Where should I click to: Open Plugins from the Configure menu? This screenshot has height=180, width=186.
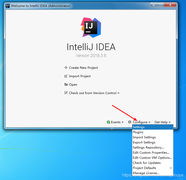[153, 132]
